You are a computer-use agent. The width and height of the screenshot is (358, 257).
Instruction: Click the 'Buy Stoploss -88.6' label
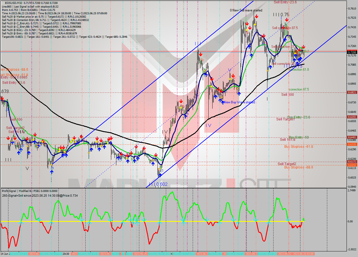click(298, 167)
